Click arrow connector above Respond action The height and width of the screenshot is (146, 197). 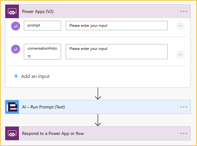point(98,120)
